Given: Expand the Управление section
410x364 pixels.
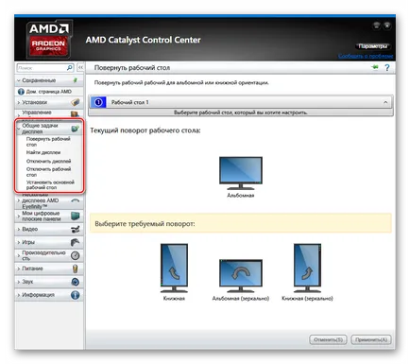Looking at the screenshot, I should coord(19,114).
